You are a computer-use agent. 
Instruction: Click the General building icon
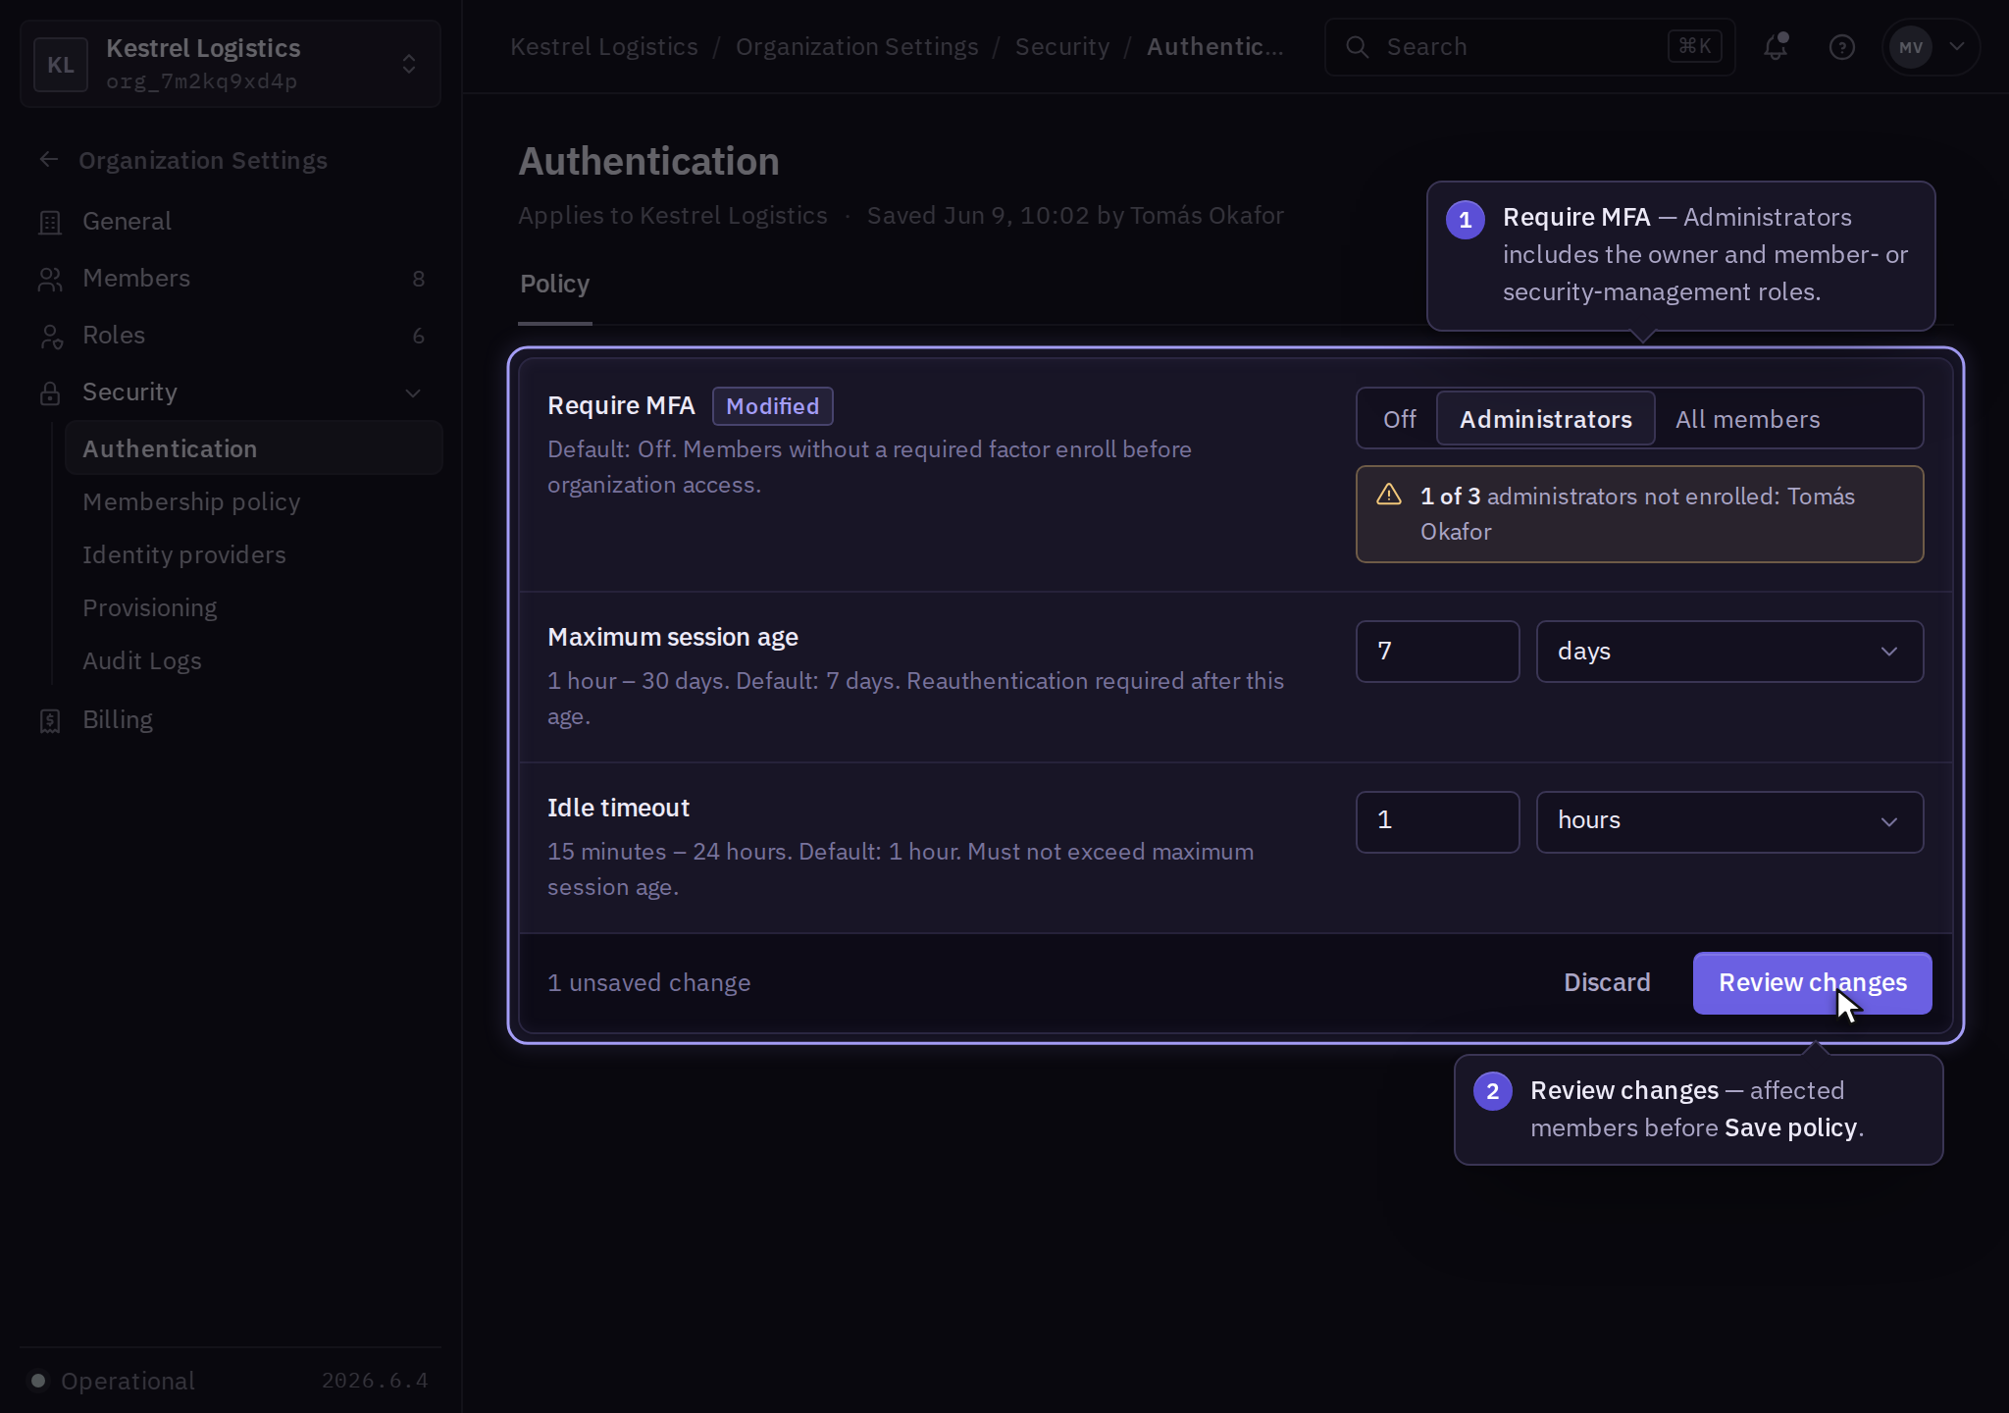pos(49,222)
